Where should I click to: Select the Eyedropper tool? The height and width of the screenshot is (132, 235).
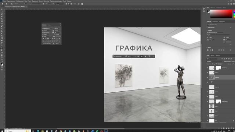pyautogui.click(x=2, y=23)
